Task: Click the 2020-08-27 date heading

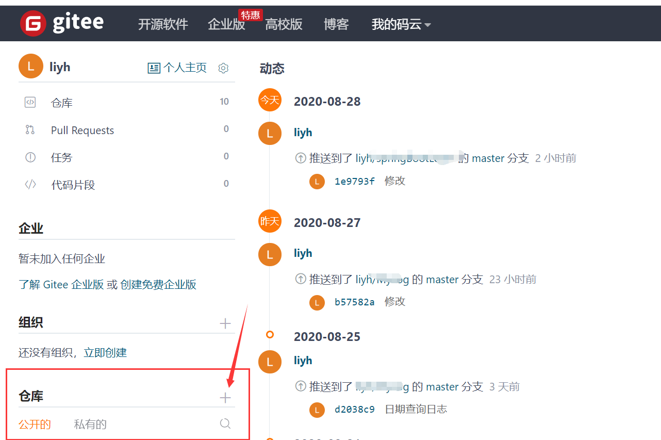Action: click(327, 223)
